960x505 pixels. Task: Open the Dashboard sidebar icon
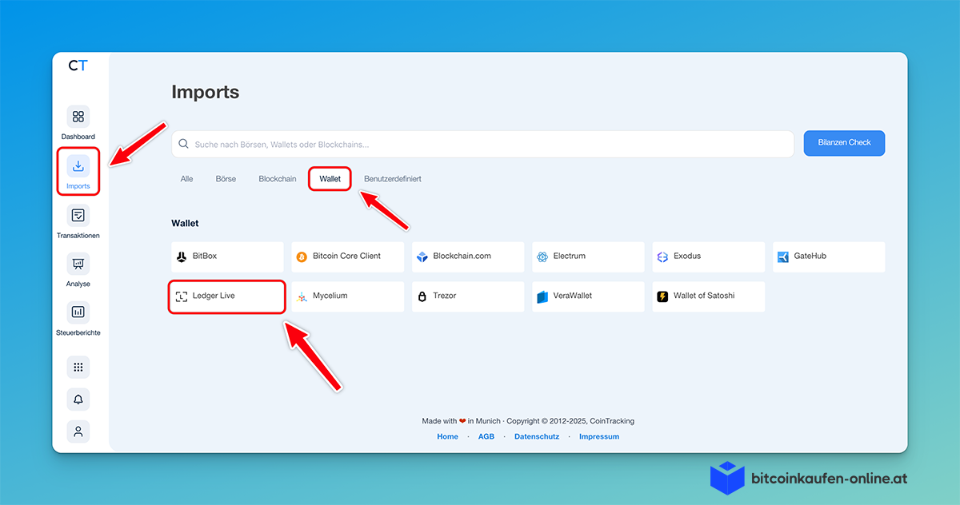point(78,117)
